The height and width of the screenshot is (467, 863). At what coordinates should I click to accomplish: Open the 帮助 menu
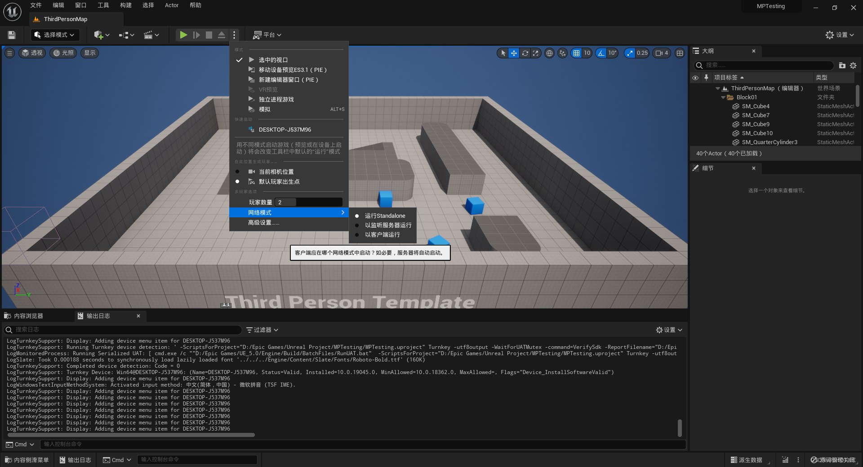[x=196, y=5]
